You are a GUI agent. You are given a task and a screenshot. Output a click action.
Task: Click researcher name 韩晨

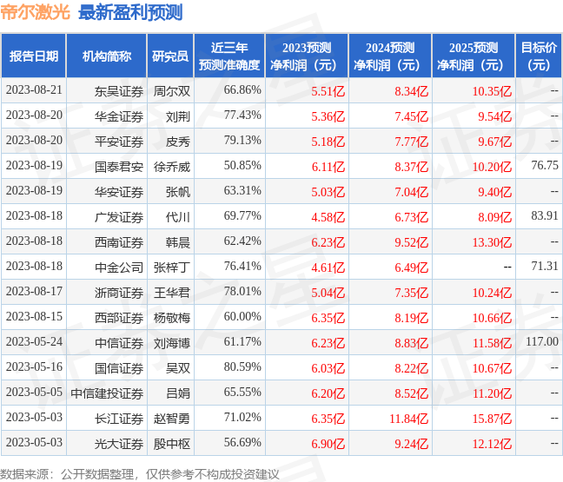pyautogui.click(x=178, y=242)
